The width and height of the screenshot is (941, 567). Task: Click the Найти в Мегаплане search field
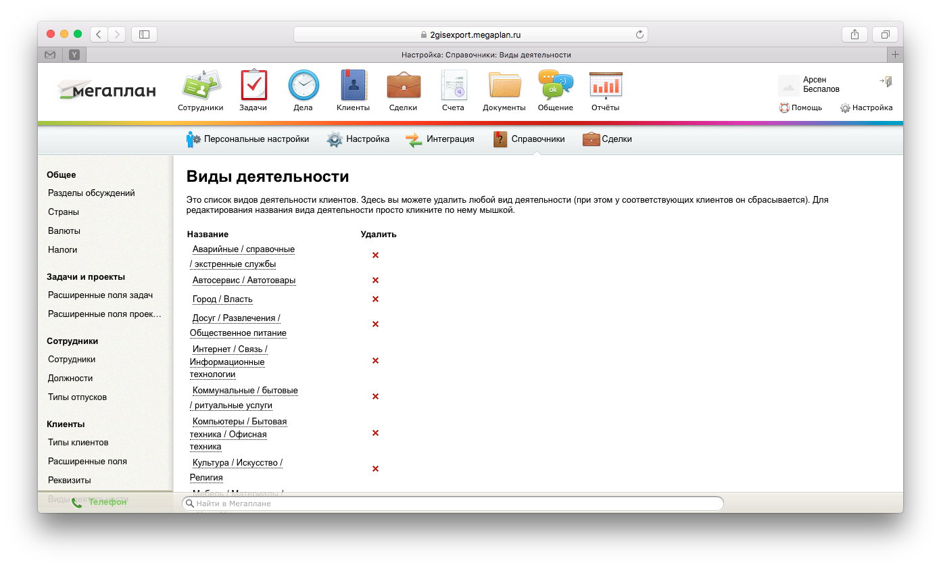pos(453,503)
